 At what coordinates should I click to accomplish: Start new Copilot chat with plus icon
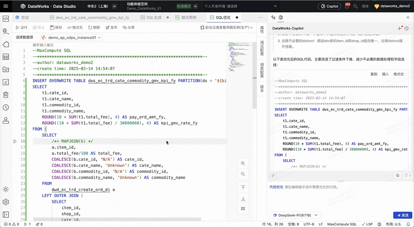(399, 28)
